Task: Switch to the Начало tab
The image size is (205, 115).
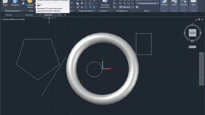Action: [9, 15]
